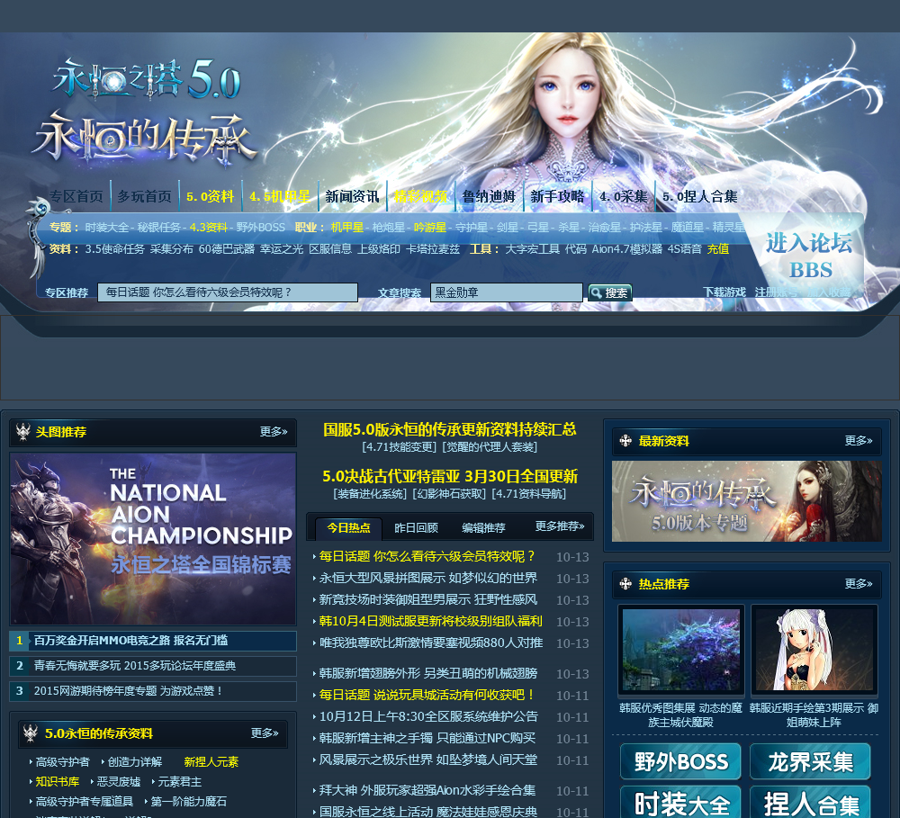This screenshot has height=818, width=900.
Task: Open [4.71技能变更] link
Action: pyautogui.click(x=400, y=447)
